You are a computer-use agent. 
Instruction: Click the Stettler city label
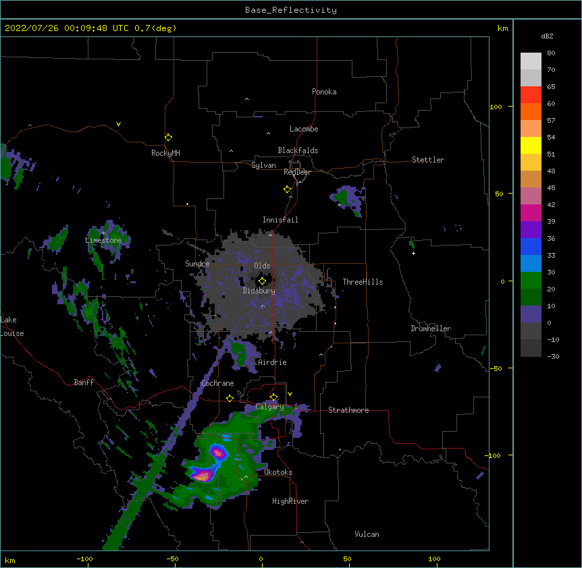pyautogui.click(x=428, y=160)
